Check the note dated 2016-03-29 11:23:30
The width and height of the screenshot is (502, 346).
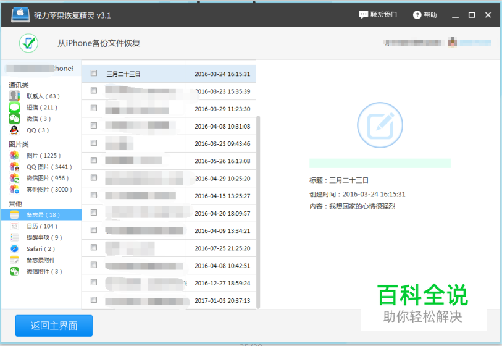point(94,108)
